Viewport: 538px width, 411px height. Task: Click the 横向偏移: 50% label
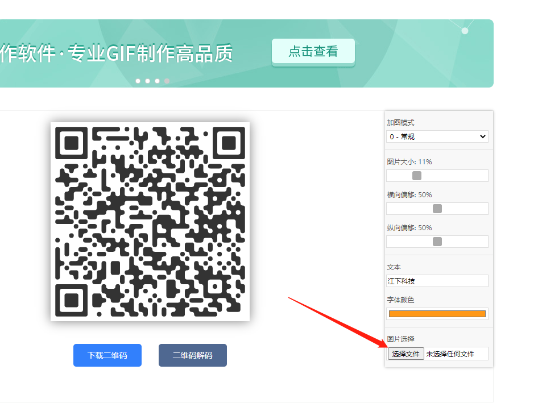pyautogui.click(x=409, y=195)
